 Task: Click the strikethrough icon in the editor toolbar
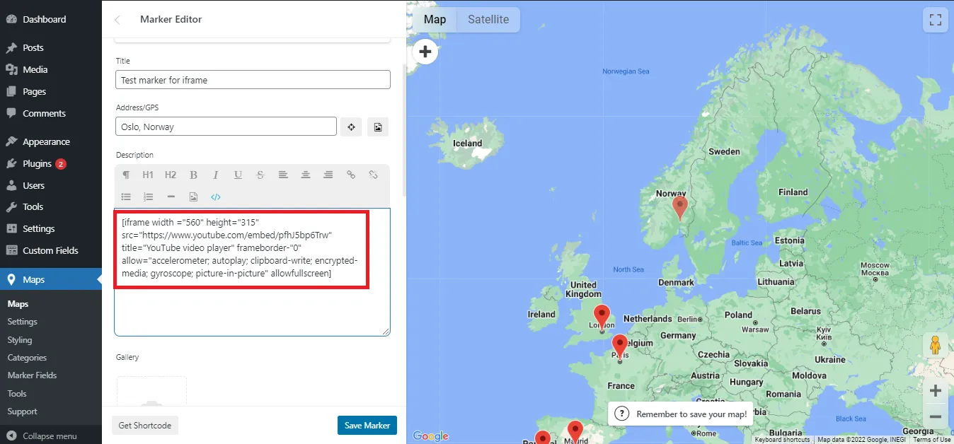click(260, 175)
